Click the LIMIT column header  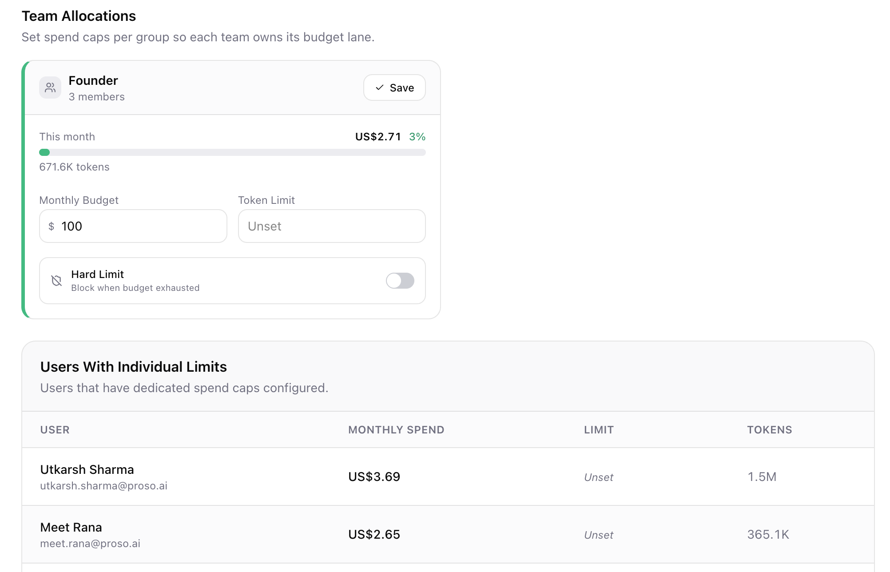click(599, 430)
